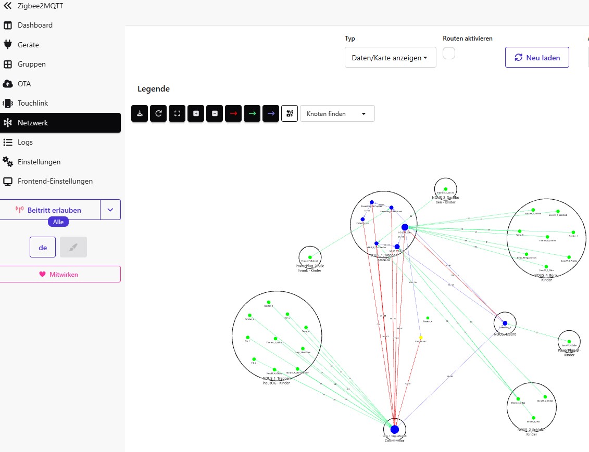Toggle the blue arrow link filter
589x452 pixels.
[x=271, y=113]
